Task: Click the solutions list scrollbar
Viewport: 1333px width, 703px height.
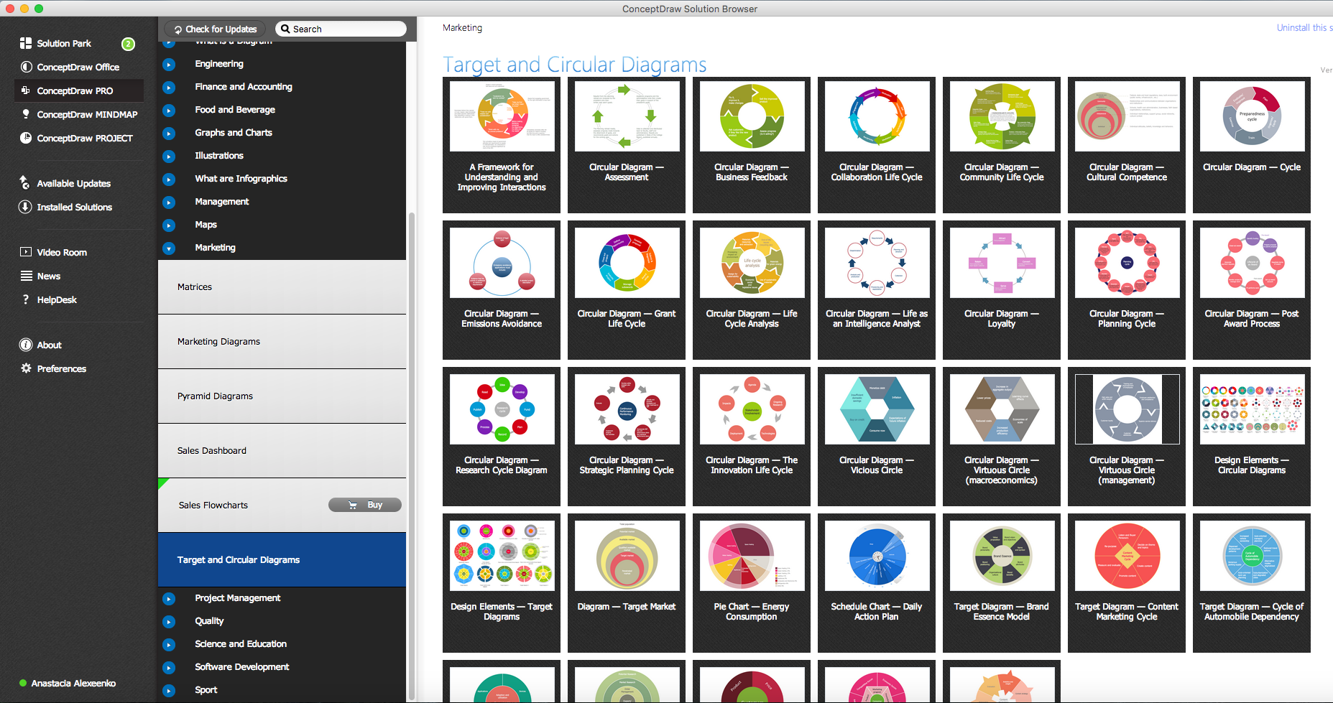Action: [412, 455]
